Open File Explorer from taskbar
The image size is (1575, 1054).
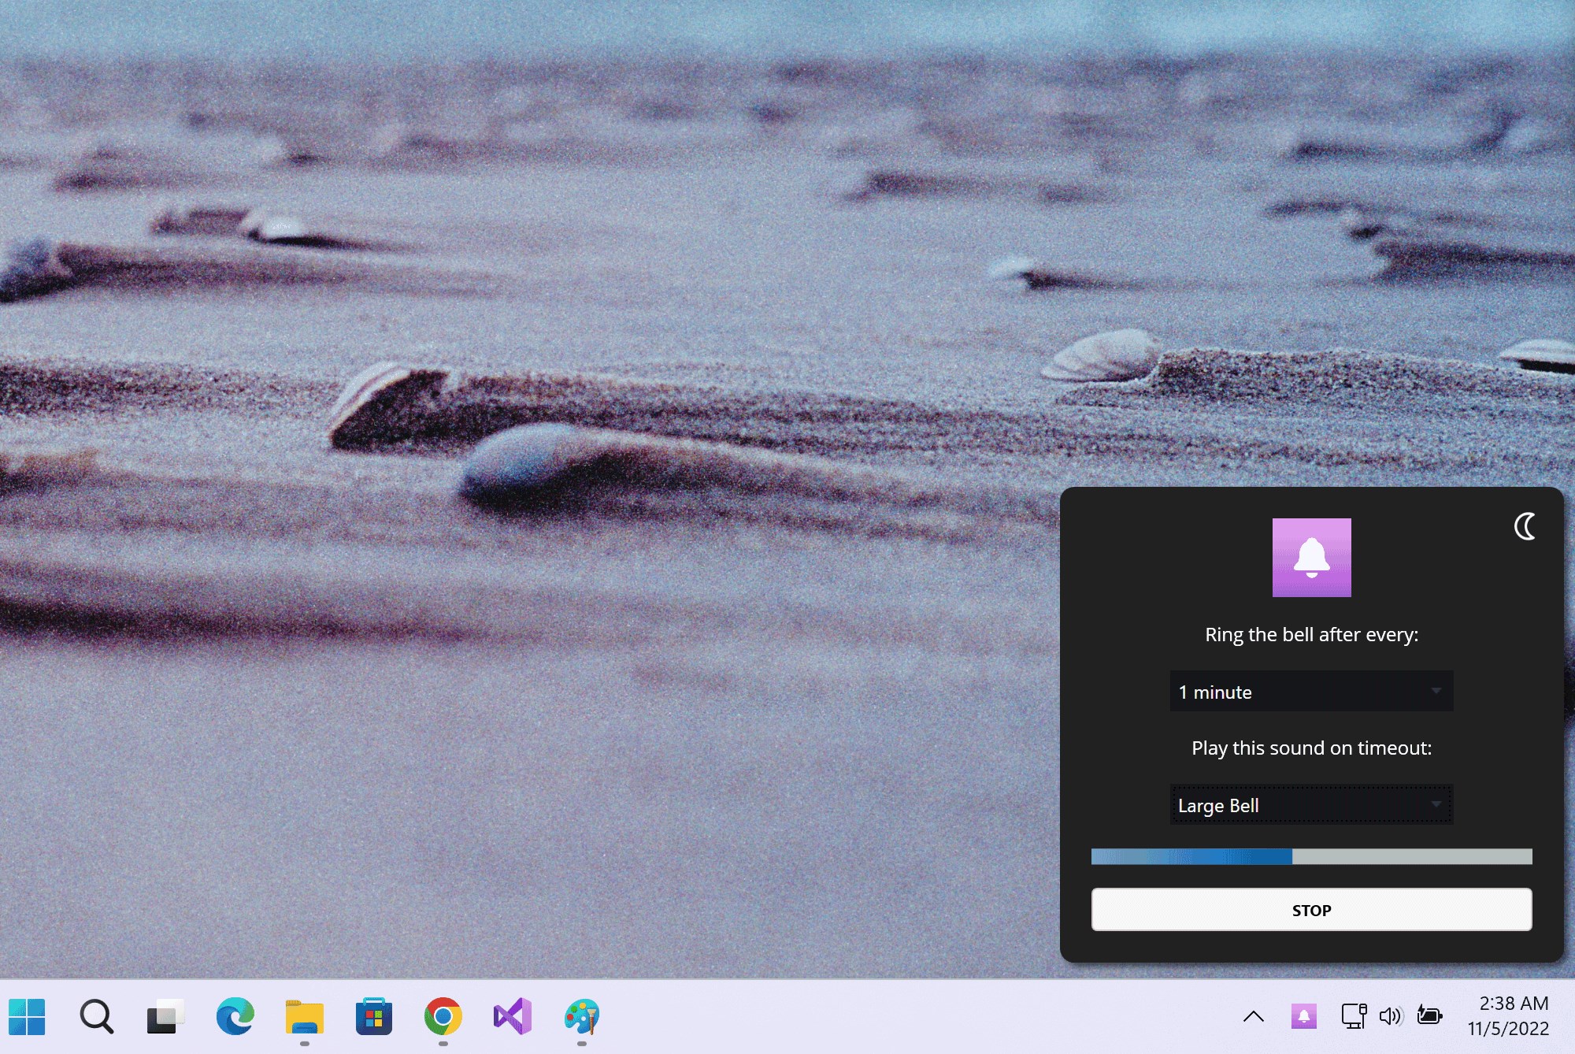[304, 1016]
